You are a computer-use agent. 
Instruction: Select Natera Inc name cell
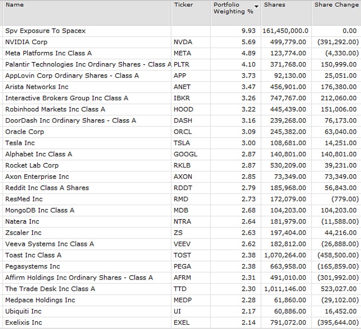pyautogui.click(x=22, y=222)
